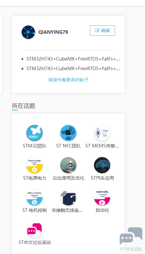Click the 非接触无线连... label
Image resolution: width=145 pixels, height=254 pixels.
(67, 211)
